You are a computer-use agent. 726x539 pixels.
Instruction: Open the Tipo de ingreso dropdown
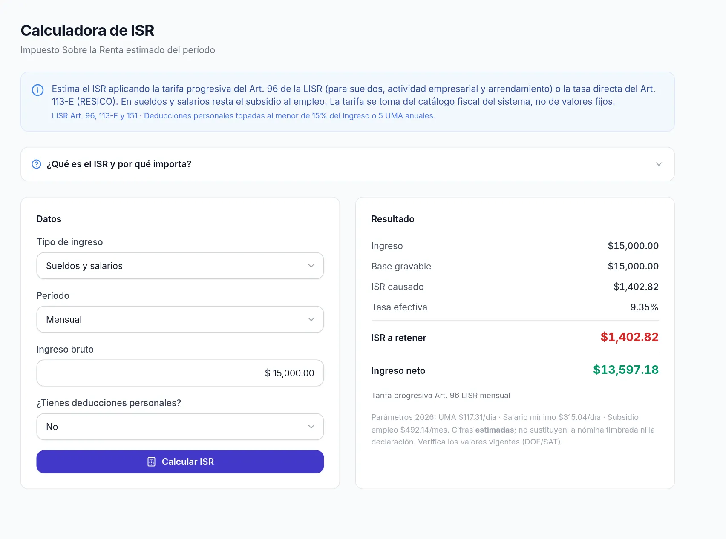pos(180,266)
